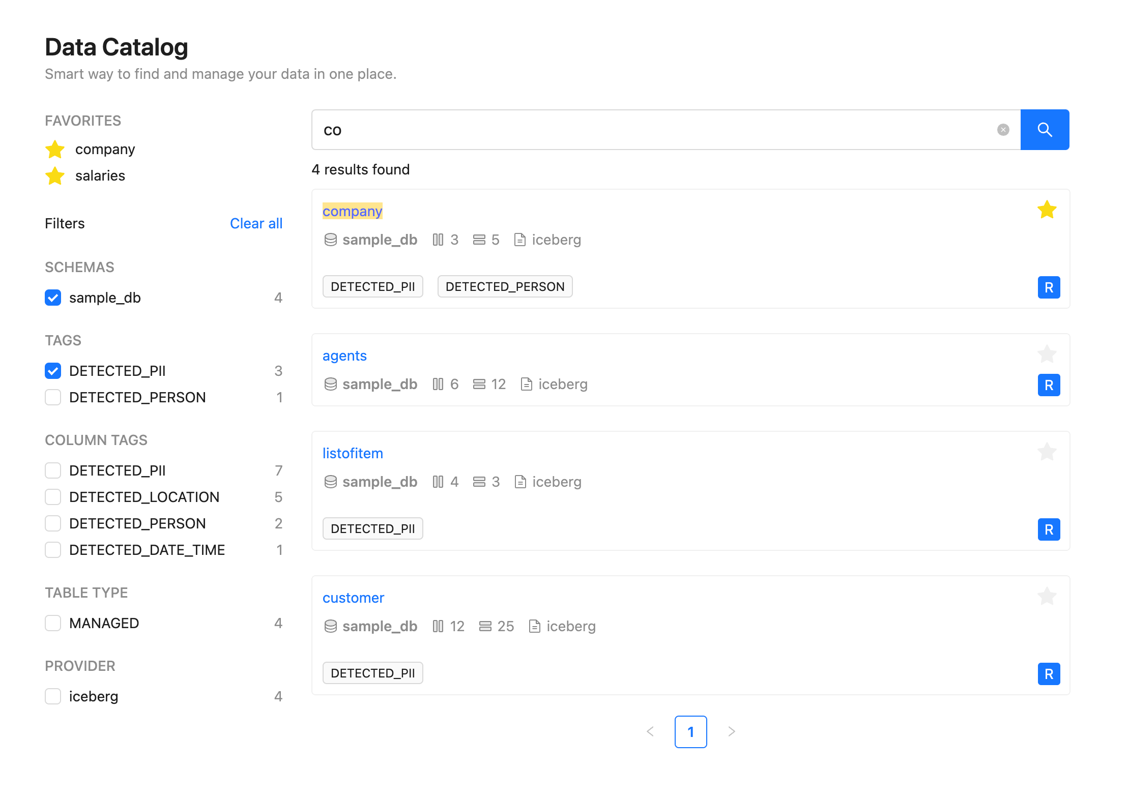Click columns icon in company card

coord(438,240)
